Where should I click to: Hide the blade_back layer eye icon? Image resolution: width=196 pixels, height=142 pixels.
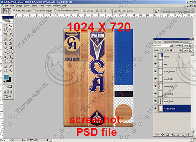(155, 101)
